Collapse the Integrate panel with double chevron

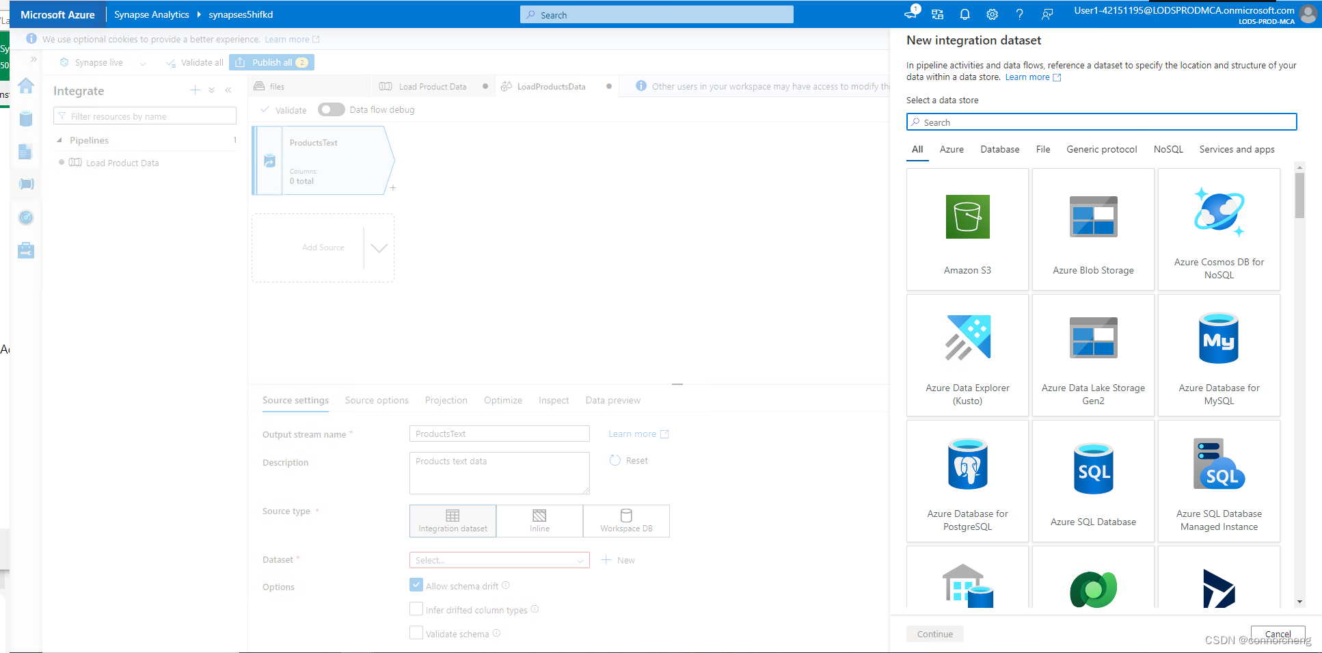click(228, 90)
